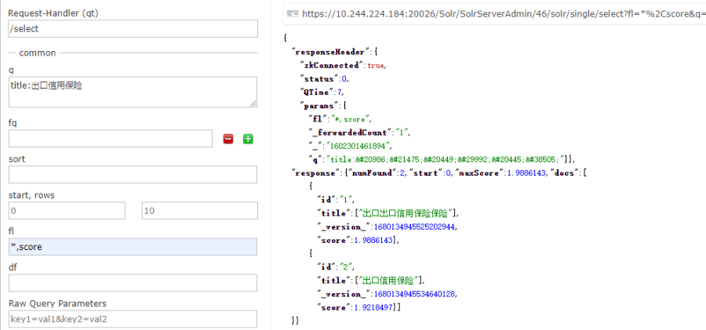Focus the Request-Handler /select field
Image resolution: width=706 pixels, height=330 pixels.
click(x=133, y=29)
